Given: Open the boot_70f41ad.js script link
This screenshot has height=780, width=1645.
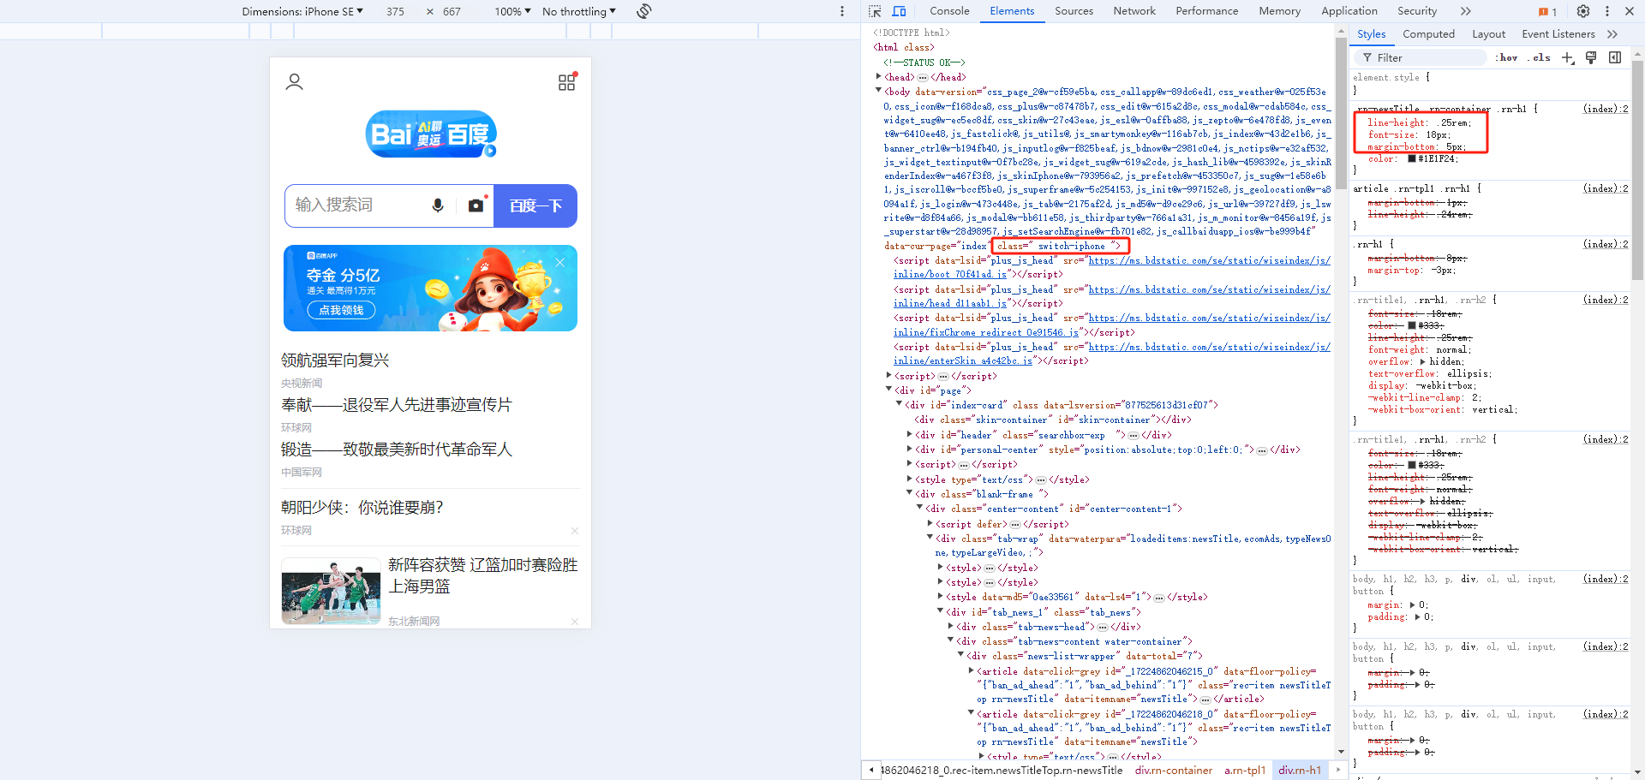Looking at the screenshot, I should tap(1111, 267).
